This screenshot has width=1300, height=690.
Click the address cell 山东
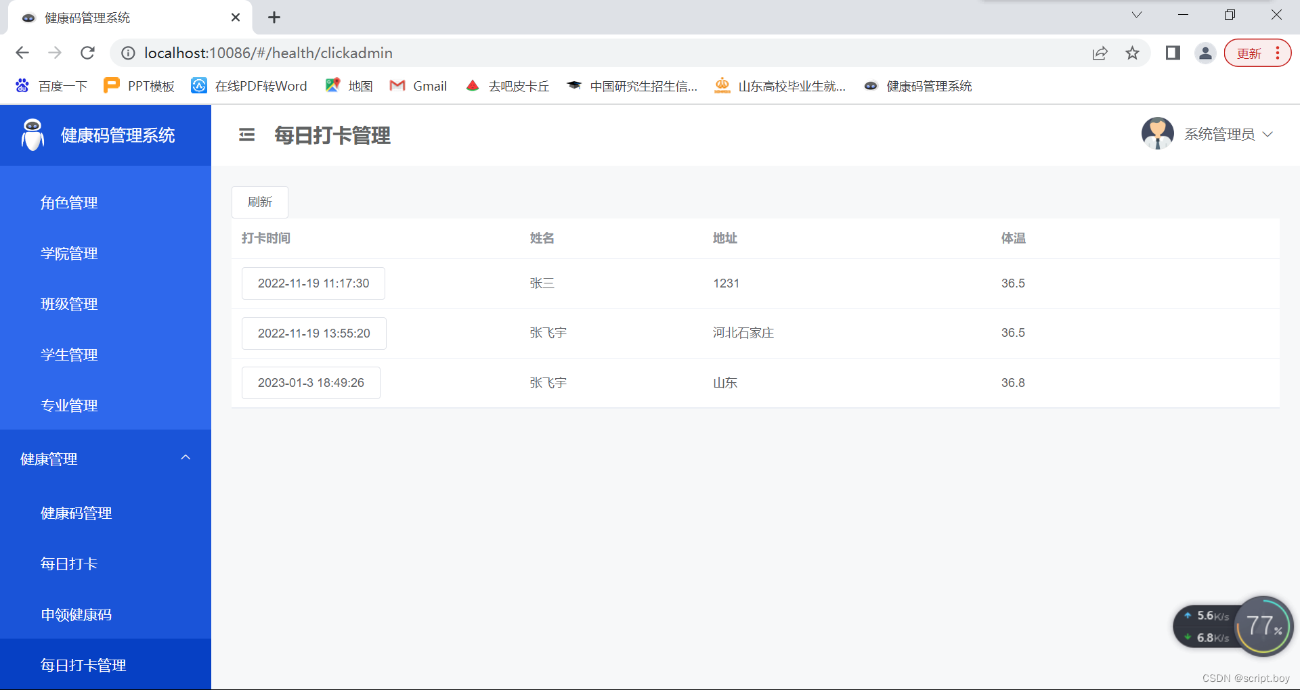click(x=725, y=383)
